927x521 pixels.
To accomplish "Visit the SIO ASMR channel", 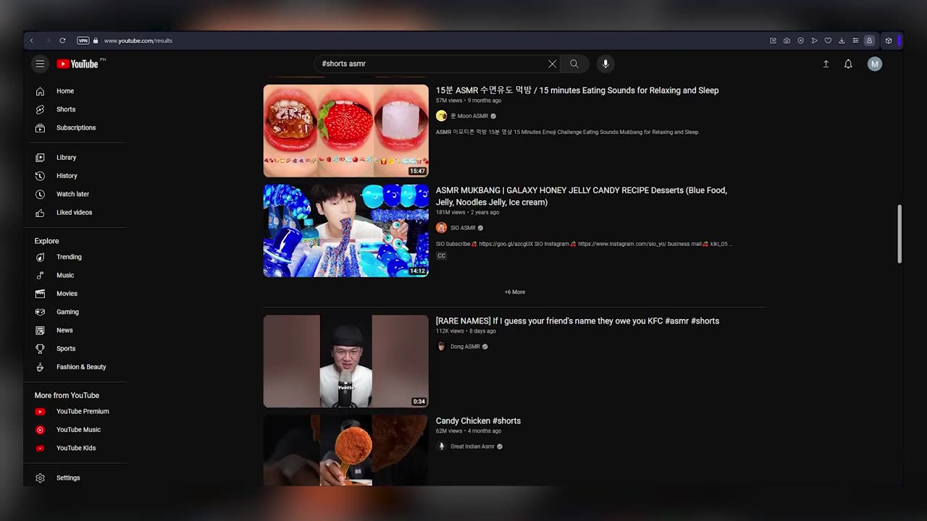I will [x=463, y=228].
